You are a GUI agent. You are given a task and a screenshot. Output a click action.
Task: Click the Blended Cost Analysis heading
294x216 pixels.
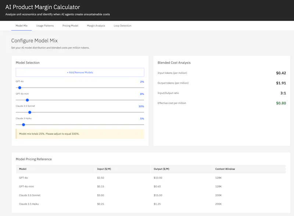coord(174,62)
